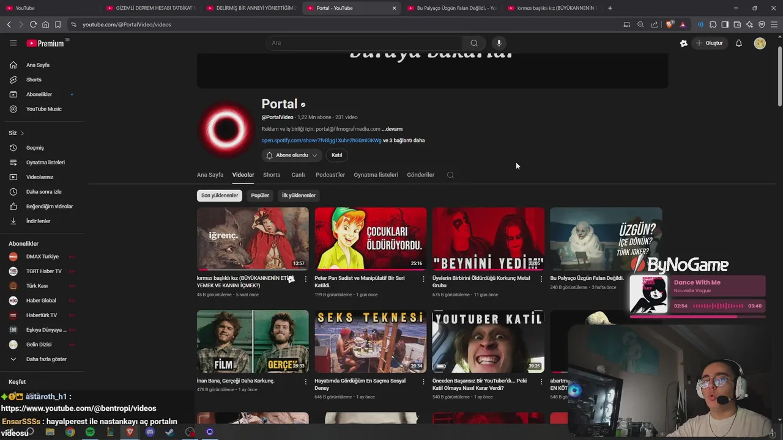Open the Peter Pan video thumbnail

click(x=371, y=239)
